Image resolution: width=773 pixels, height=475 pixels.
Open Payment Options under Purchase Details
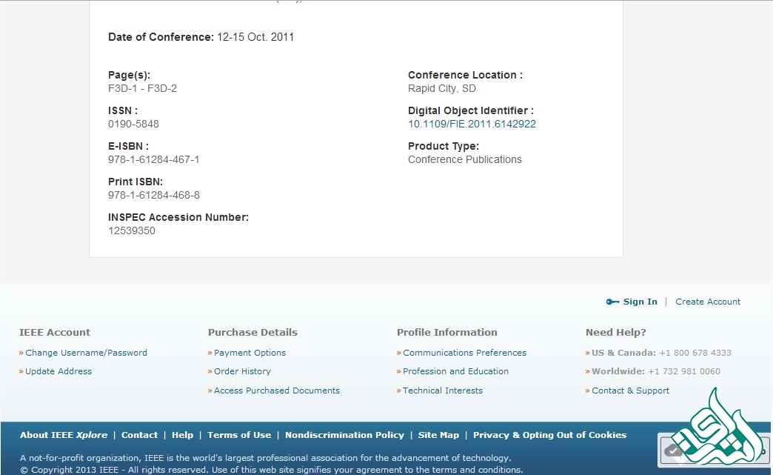click(250, 353)
